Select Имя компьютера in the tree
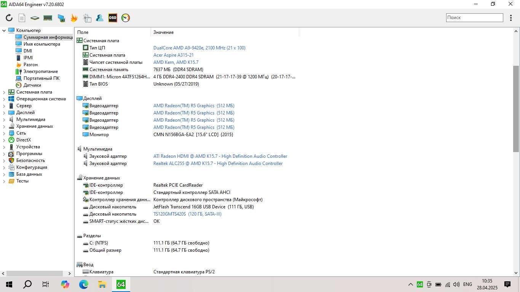This screenshot has width=520, height=292. tap(41, 44)
